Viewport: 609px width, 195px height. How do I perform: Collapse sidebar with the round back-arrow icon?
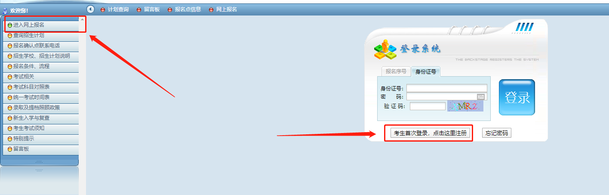[90, 9]
